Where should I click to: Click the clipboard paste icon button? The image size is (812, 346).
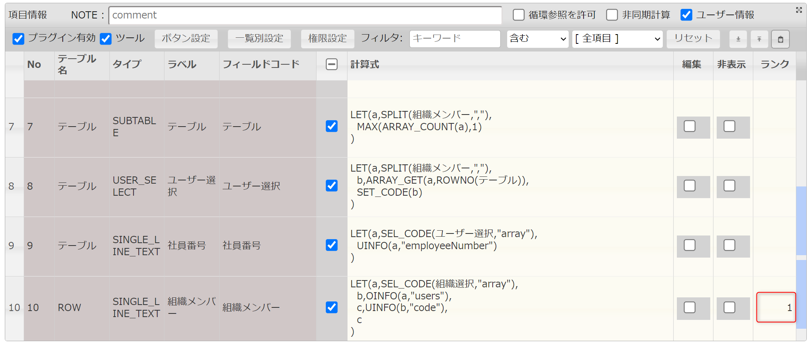(780, 39)
